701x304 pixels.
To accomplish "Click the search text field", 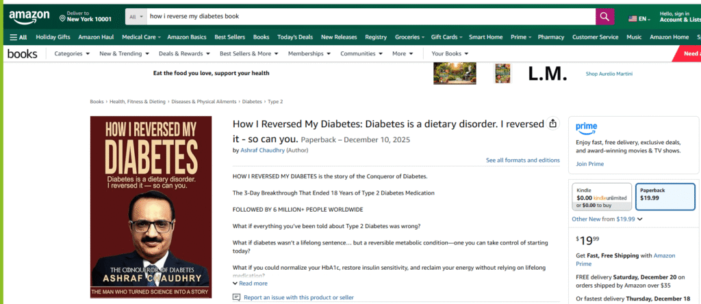I will tap(371, 16).
